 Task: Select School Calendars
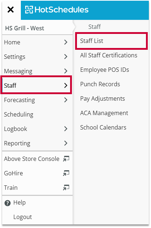click(103, 127)
